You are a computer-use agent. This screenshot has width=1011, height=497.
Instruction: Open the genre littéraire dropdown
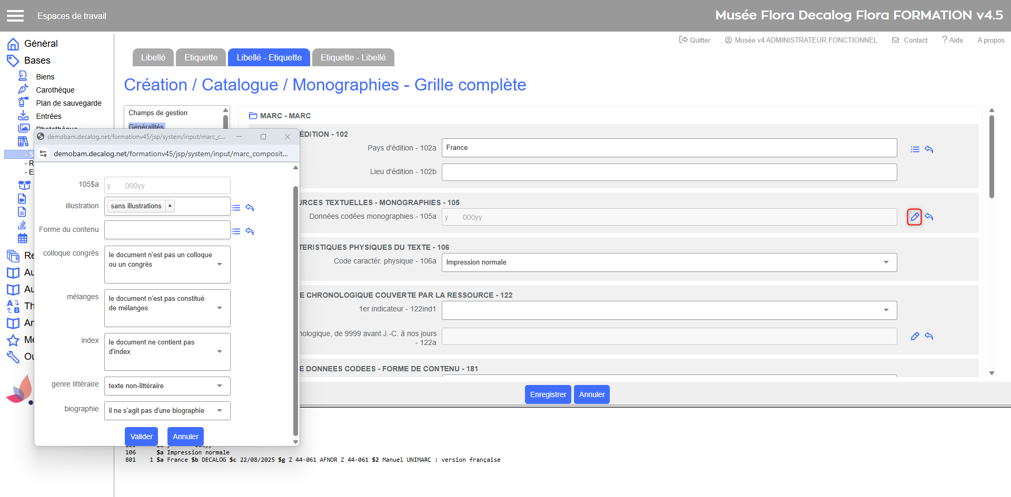coord(220,386)
